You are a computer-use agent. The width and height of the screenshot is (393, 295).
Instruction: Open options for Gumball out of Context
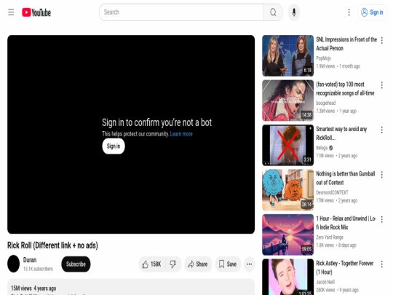(x=382, y=174)
